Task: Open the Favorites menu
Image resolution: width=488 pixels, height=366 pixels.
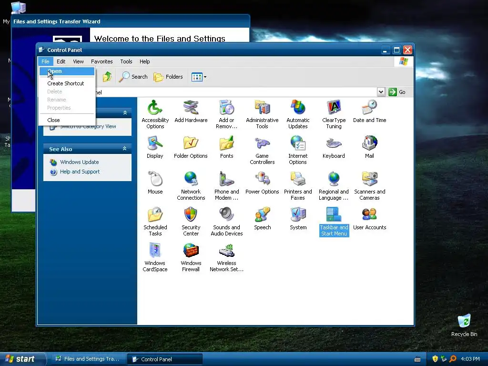Action: (102, 61)
